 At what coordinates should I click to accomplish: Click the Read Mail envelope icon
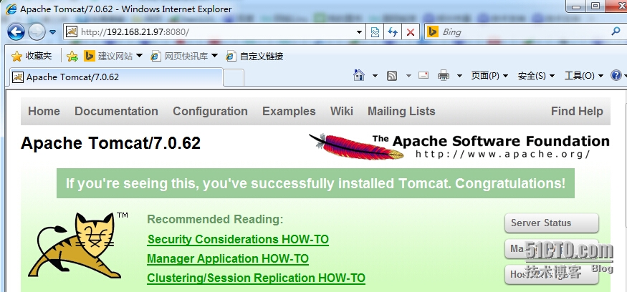pos(423,75)
